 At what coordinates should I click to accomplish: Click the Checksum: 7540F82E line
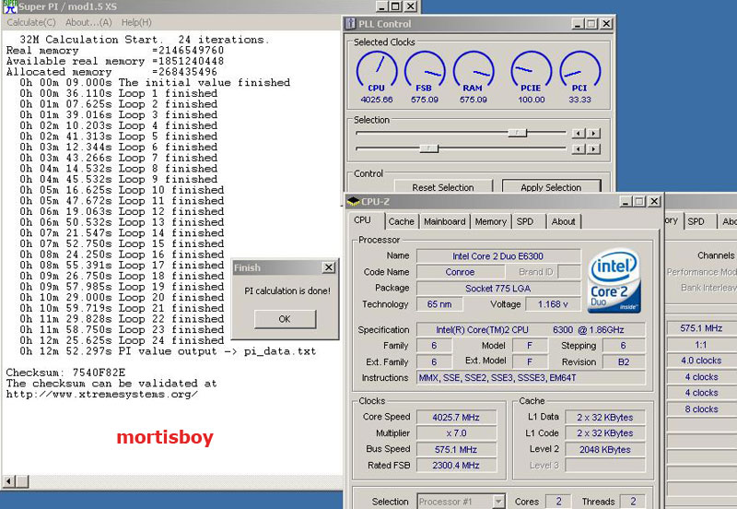tap(65, 373)
